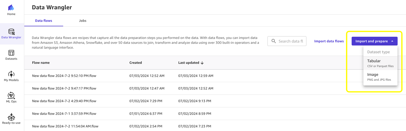This screenshot has height=131, width=406.
Task: Click last updated 07/03/2024 12:59 AM
Action: pos(196,76)
